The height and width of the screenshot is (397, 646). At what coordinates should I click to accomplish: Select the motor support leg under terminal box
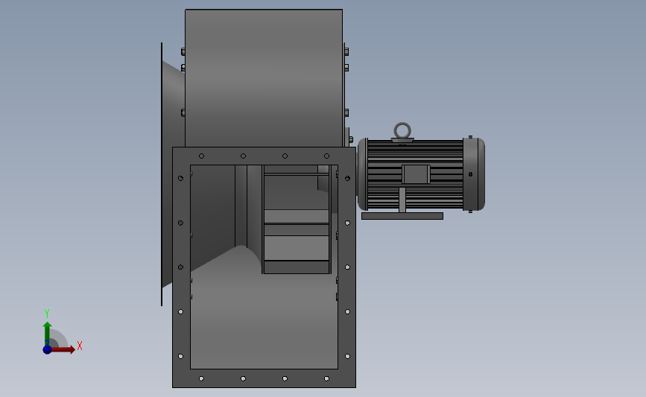402,200
